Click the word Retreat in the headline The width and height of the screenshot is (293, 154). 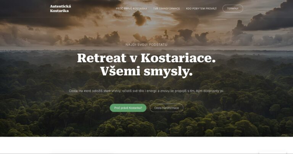pos(102,58)
